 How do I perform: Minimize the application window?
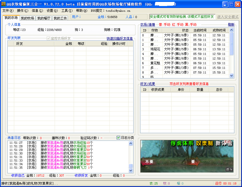click(x=225, y=4)
